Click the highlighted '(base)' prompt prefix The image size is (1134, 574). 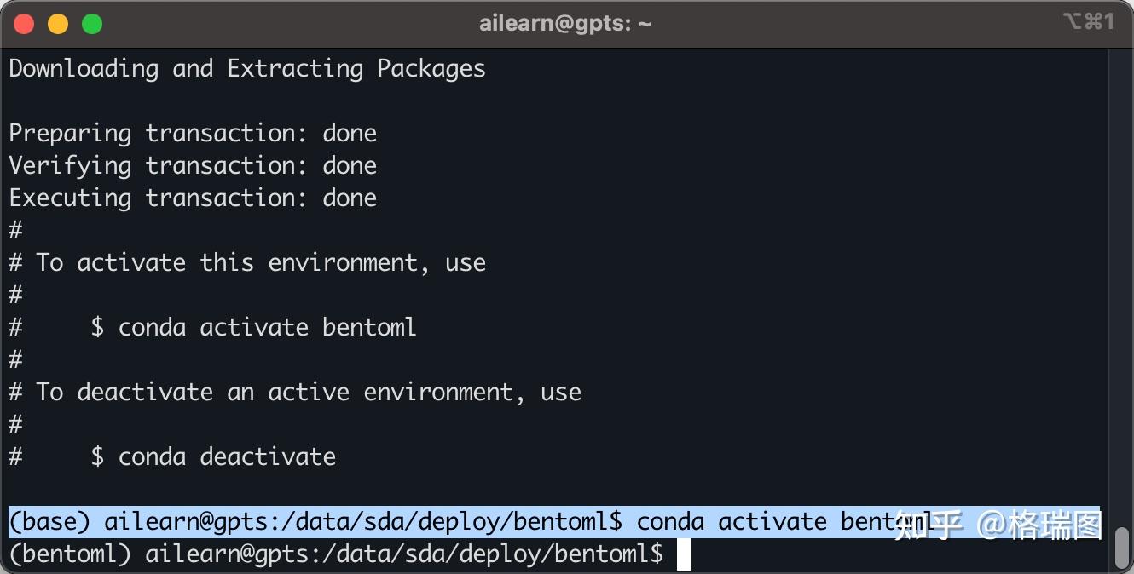[49, 521]
